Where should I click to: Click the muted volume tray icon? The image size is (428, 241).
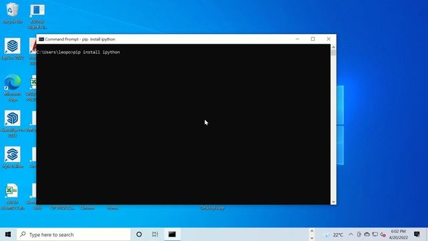[x=383, y=235]
